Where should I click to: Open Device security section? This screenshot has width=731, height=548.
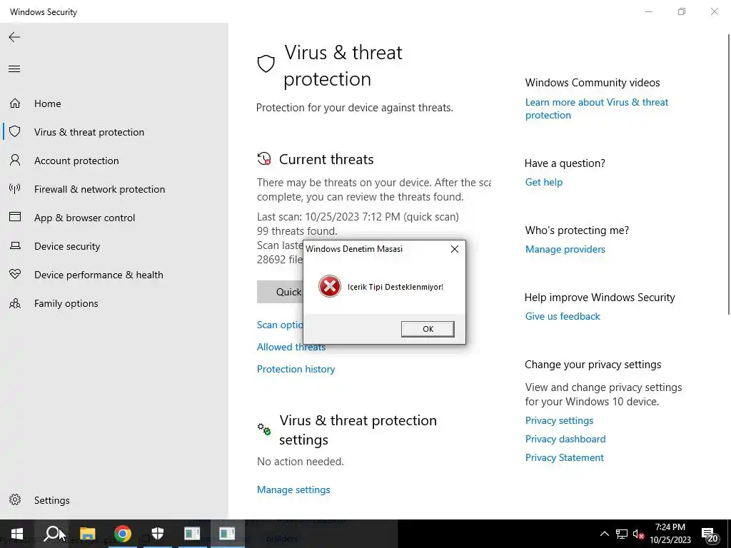click(67, 246)
